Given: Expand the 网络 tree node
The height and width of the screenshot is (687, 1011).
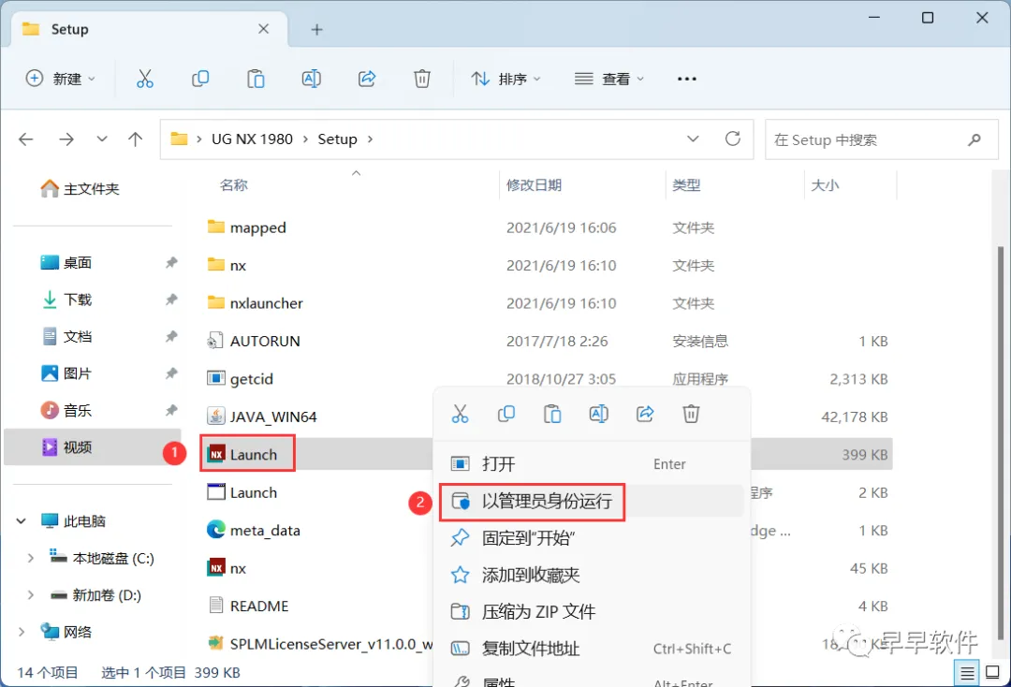Looking at the screenshot, I should 21,632.
